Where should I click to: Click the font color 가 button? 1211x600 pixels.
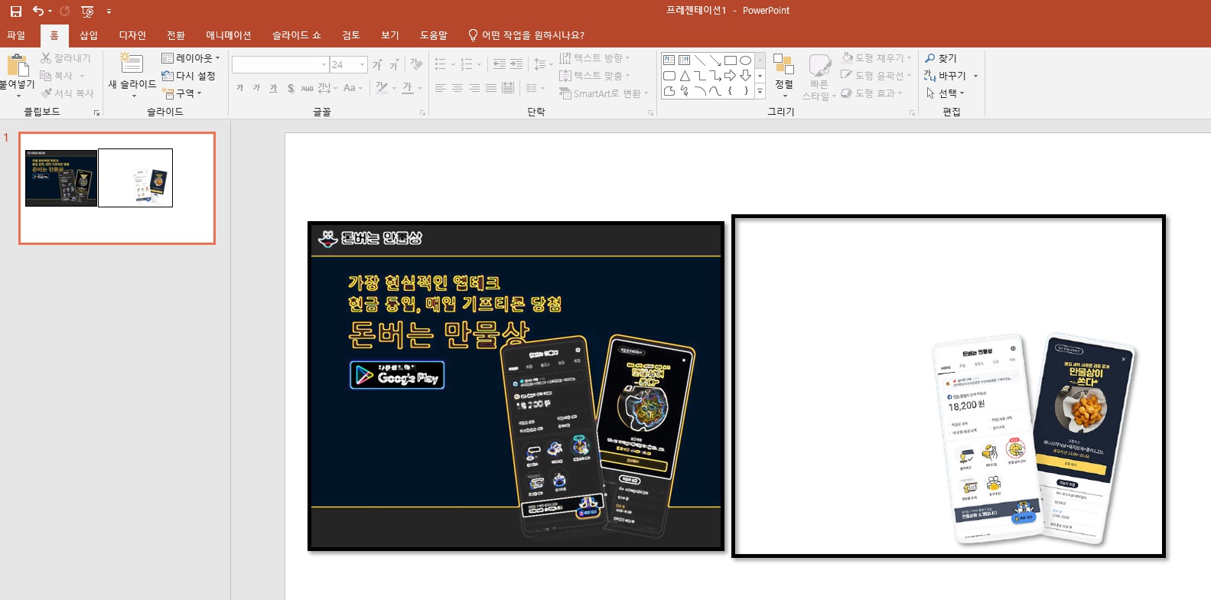click(x=407, y=88)
